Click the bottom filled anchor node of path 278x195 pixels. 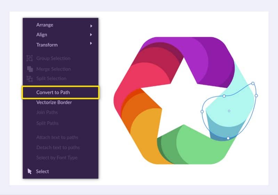[x=228, y=138]
